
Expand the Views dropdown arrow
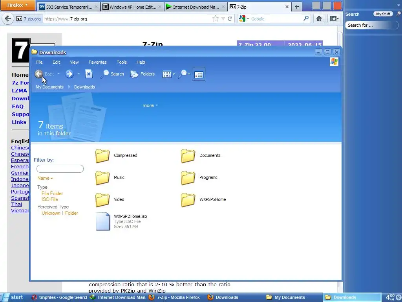coord(174,74)
